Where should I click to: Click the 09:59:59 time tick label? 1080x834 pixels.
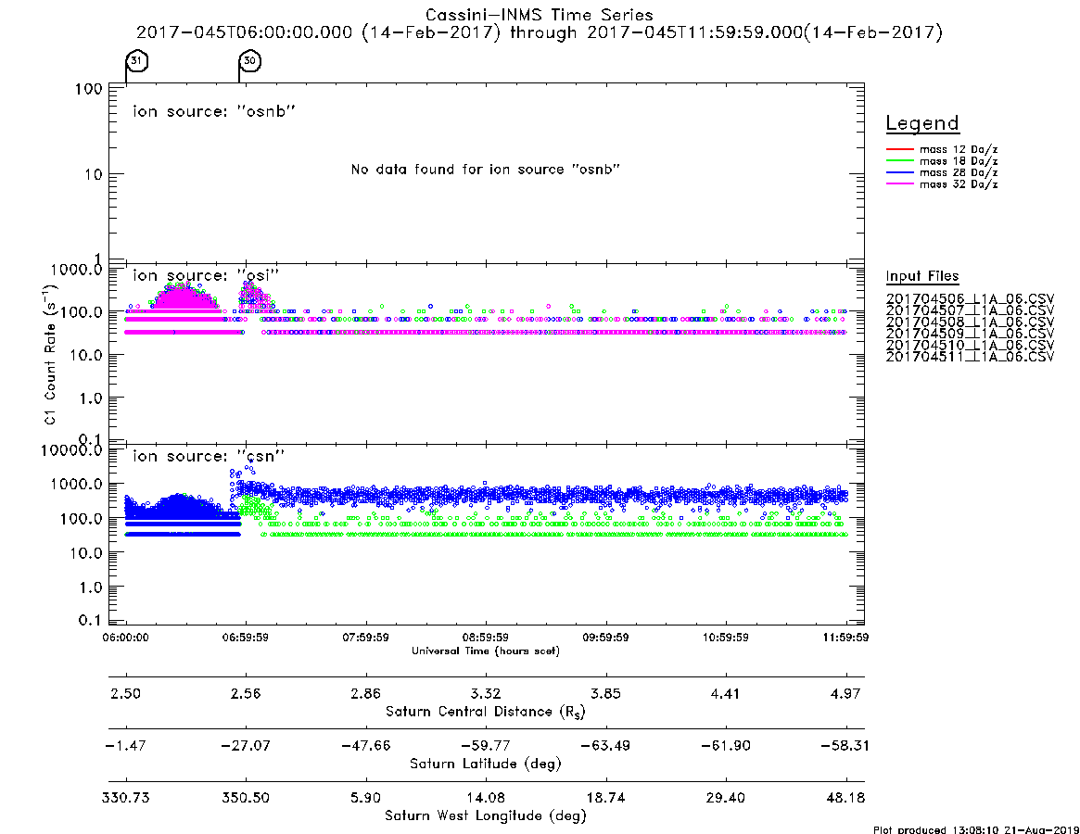coord(605,638)
